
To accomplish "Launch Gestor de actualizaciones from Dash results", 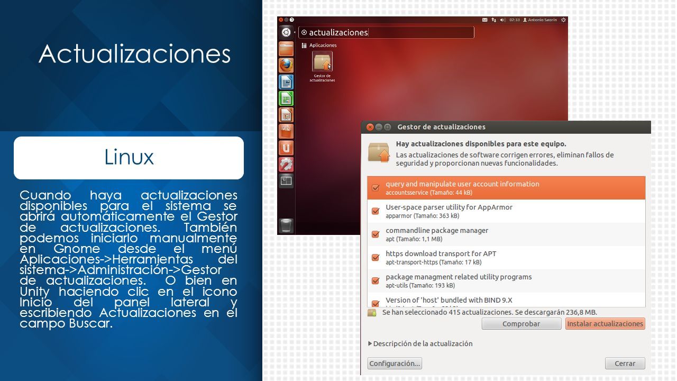I will tap(322, 67).
